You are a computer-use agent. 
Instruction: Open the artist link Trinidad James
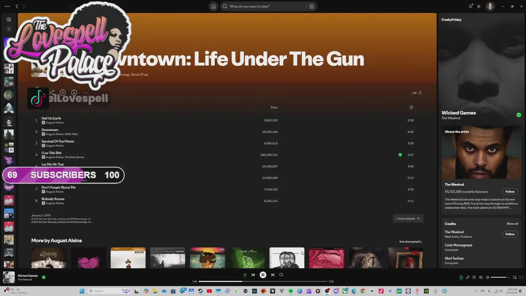point(74,157)
